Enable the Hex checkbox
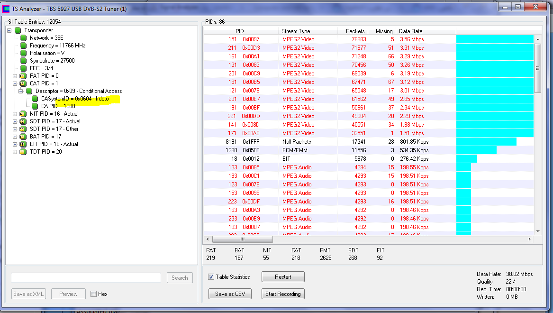Image resolution: width=553 pixels, height=313 pixels. click(93, 294)
